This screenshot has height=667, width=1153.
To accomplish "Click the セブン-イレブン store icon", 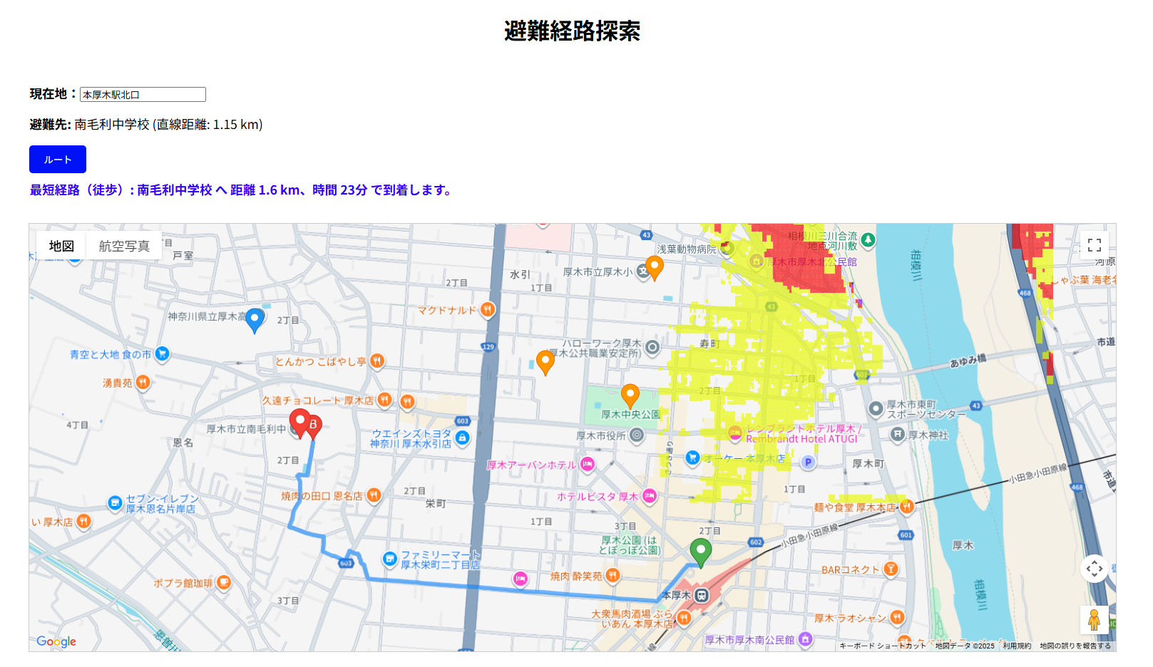I will (x=114, y=503).
